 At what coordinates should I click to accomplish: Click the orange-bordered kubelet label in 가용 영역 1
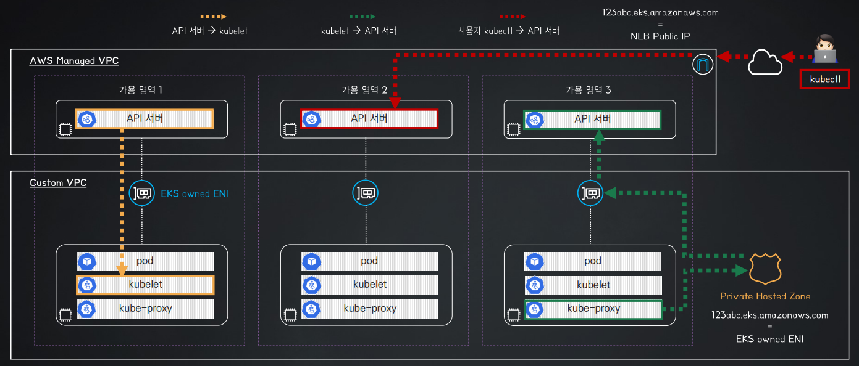click(146, 285)
